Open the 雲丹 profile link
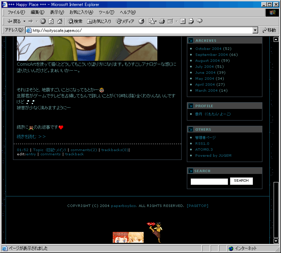The image size is (281, 253). (x=213, y=114)
